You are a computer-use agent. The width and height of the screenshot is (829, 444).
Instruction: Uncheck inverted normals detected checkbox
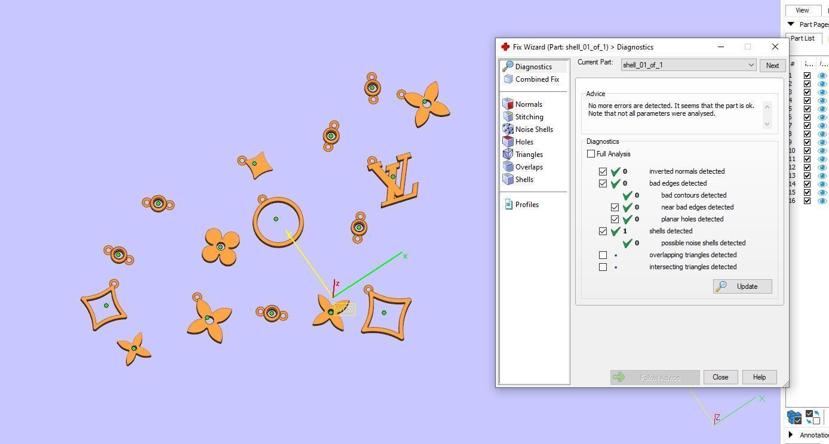(x=603, y=171)
